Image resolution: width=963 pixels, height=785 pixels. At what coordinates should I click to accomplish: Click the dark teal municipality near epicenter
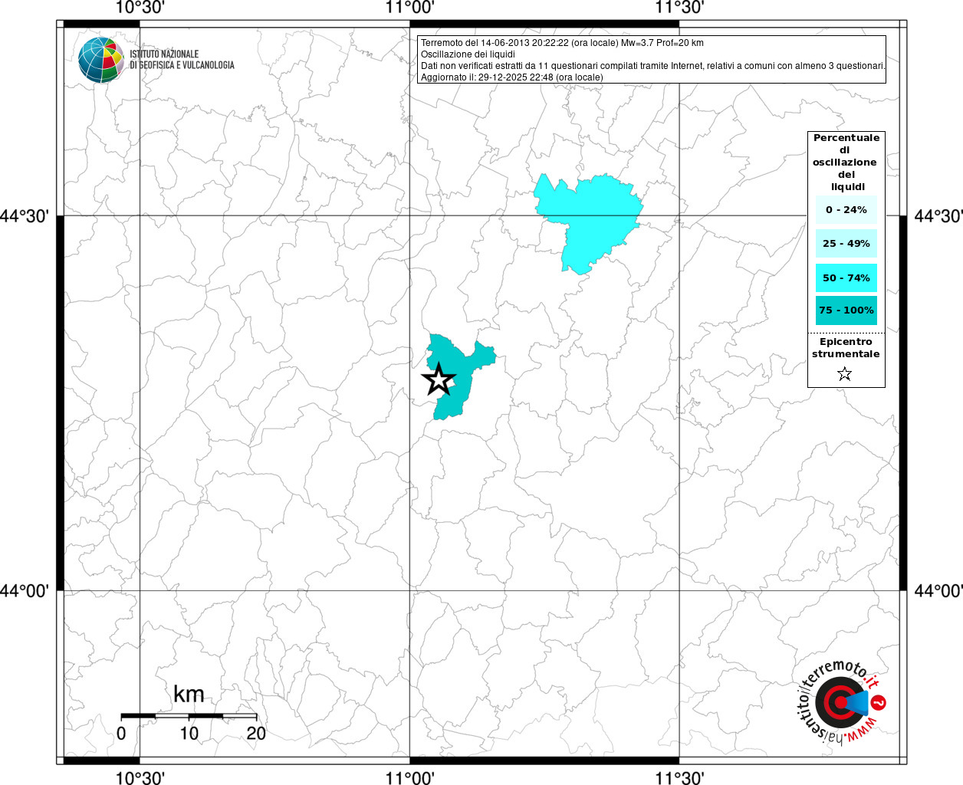pyautogui.click(x=462, y=376)
